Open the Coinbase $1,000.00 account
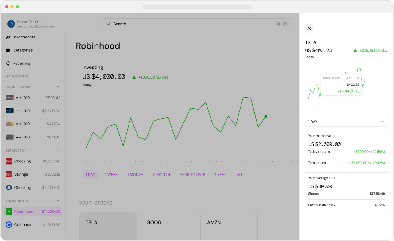Screen dimensions: 394x241 33,225
